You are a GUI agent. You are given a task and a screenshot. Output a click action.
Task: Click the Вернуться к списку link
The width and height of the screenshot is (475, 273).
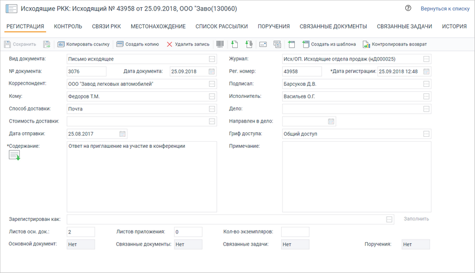tap(445, 9)
